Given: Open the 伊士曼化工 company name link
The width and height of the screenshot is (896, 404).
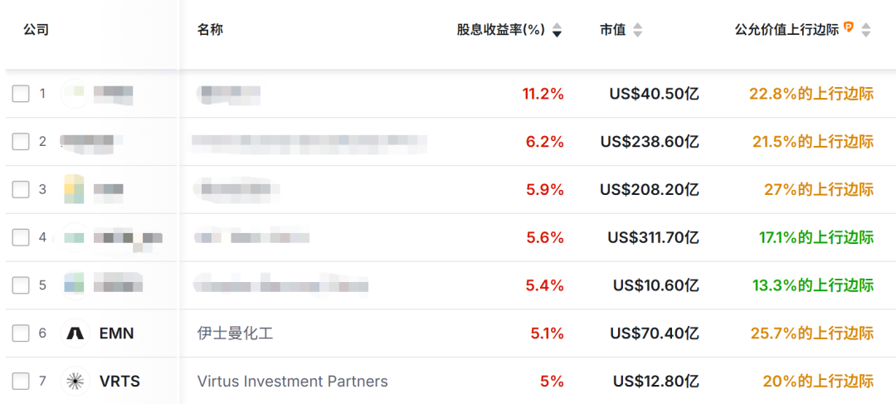Looking at the screenshot, I should 235,333.
